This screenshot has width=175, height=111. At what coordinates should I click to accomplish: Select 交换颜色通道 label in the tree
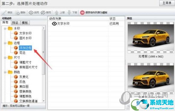coord(28,101)
